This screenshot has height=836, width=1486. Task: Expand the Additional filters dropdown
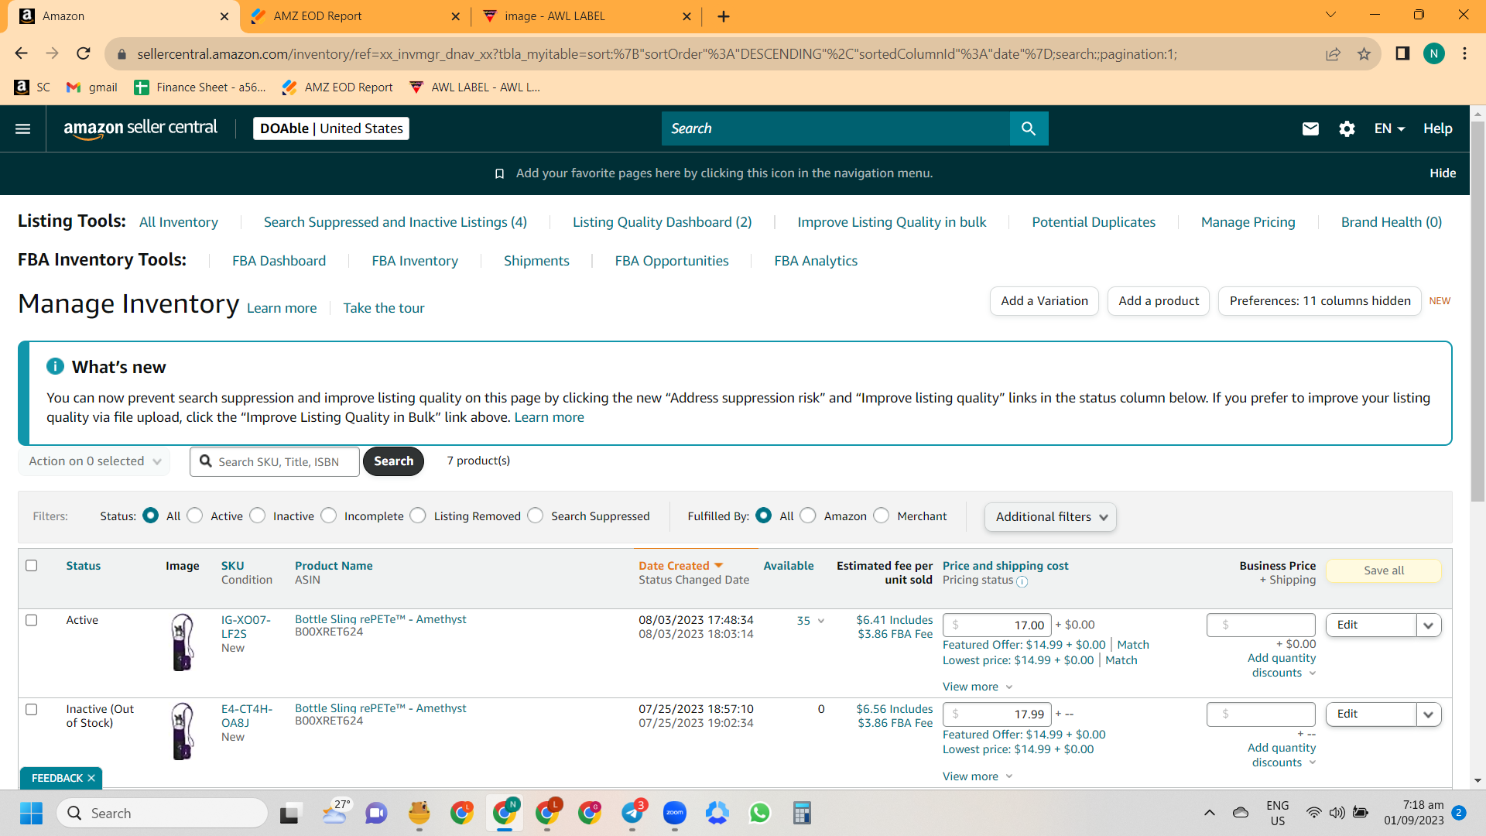click(1050, 517)
